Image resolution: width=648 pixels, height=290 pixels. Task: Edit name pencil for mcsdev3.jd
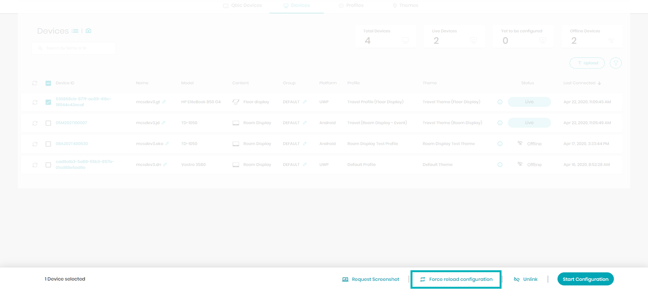pos(164,123)
